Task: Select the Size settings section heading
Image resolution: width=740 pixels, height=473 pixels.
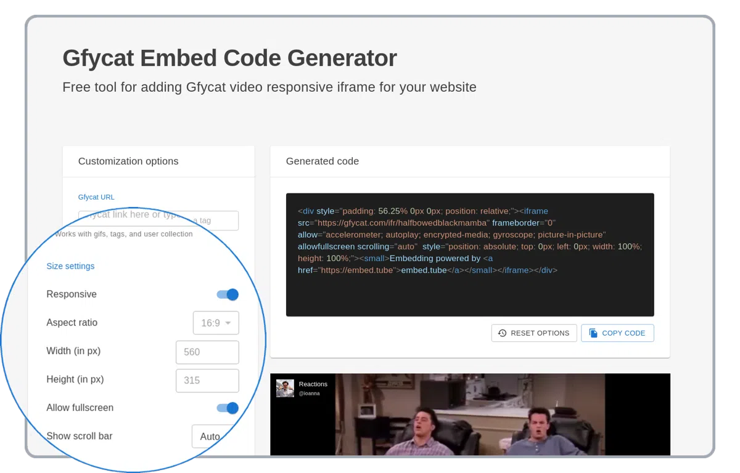Action: [70, 266]
